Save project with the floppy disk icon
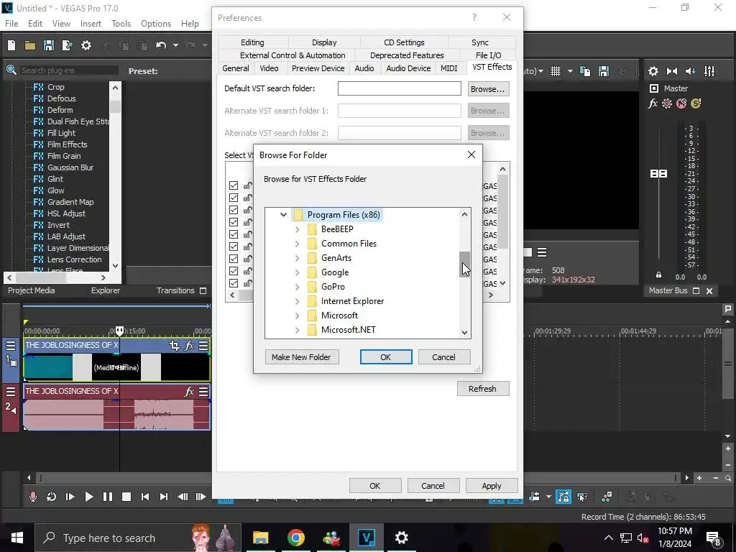This screenshot has height=552, width=736. point(48,45)
